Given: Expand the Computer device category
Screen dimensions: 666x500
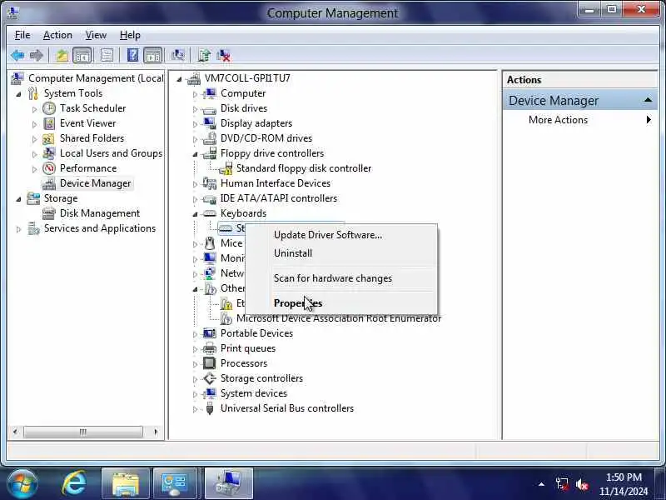Looking at the screenshot, I should (195, 94).
